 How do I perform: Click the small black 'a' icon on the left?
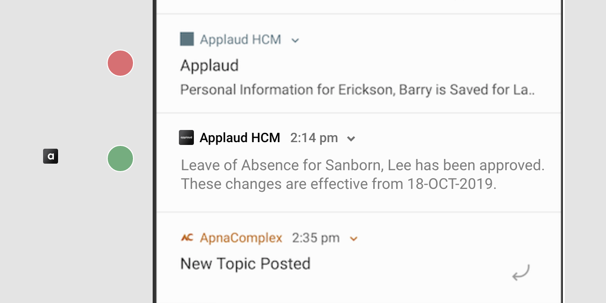pos(51,156)
